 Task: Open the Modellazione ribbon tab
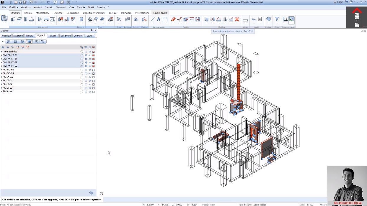click(x=43, y=13)
